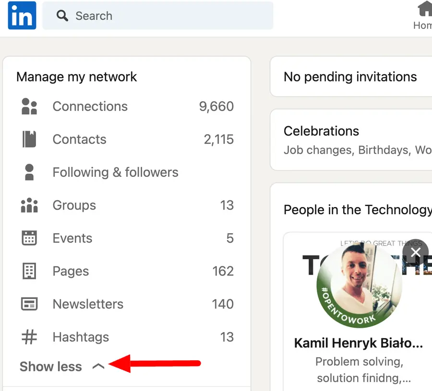This screenshot has height=391, width=432.
Task: Click the Show less chevron arrow
Action: 98,366
